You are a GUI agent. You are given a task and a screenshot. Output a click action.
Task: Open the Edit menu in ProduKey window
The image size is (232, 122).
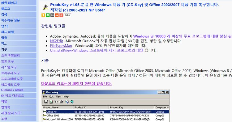pos(51,97)
